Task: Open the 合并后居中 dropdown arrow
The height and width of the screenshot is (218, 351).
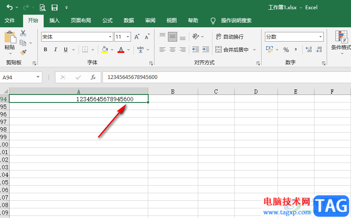Action: click(254, 50)
